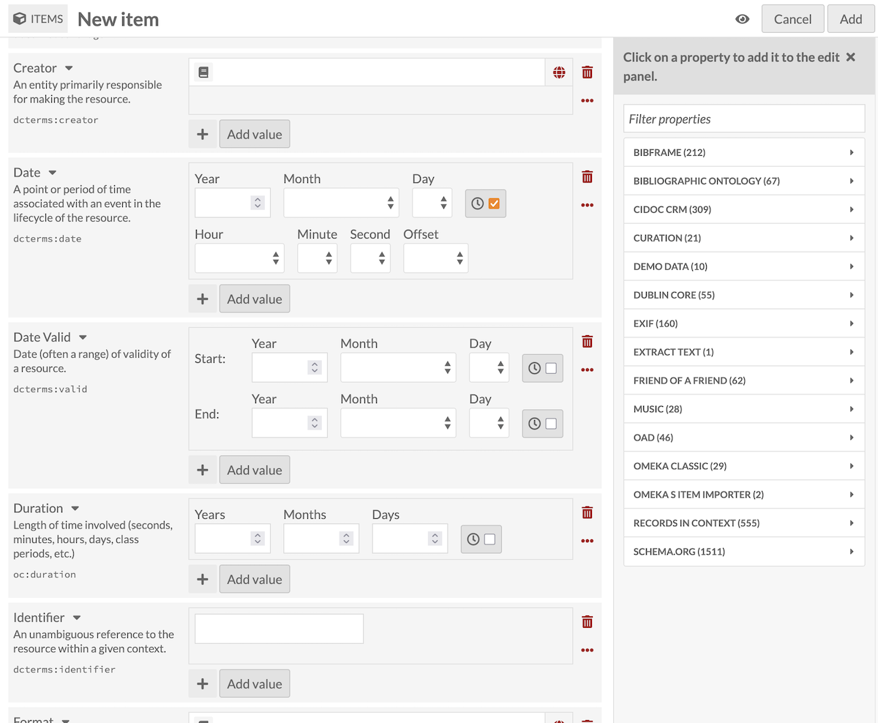The image size is (878, 723).
Task: Click Add value under Date
Action: (x=255, y=299)
